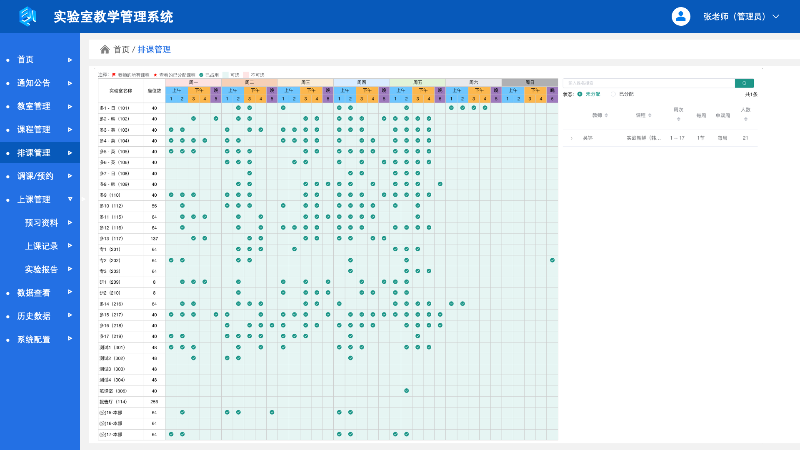Open 实验报告 submenu item
Viewport: 800px width, 450px height.
click(x=41, y=269)
